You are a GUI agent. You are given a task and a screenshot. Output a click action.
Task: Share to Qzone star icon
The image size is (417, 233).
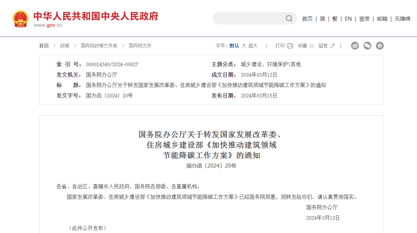[380, 46]
